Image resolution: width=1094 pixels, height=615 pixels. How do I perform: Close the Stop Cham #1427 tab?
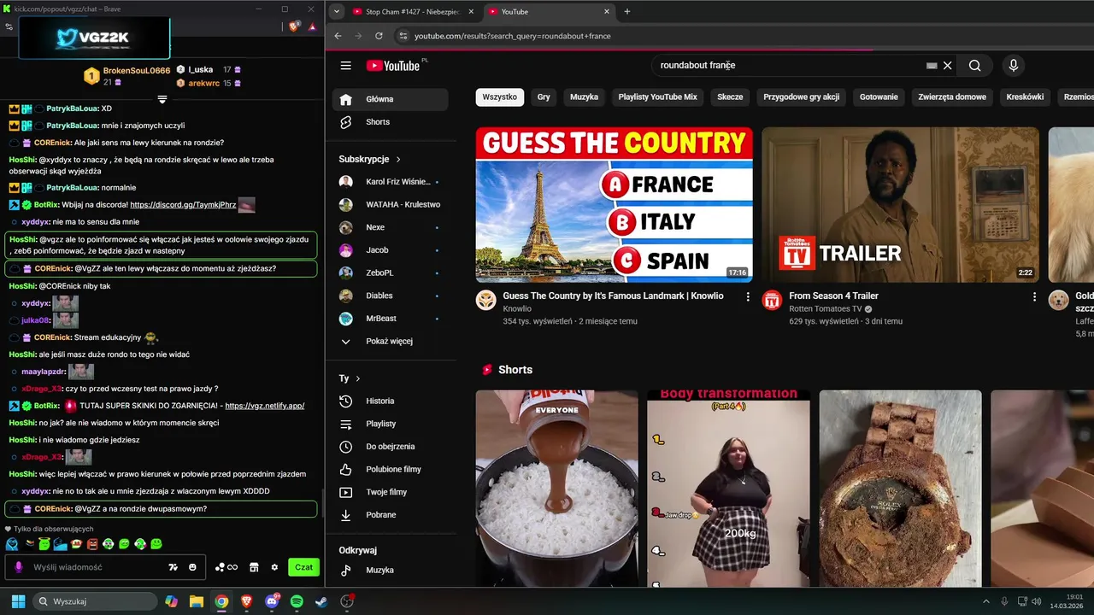(x=472, y=12)
